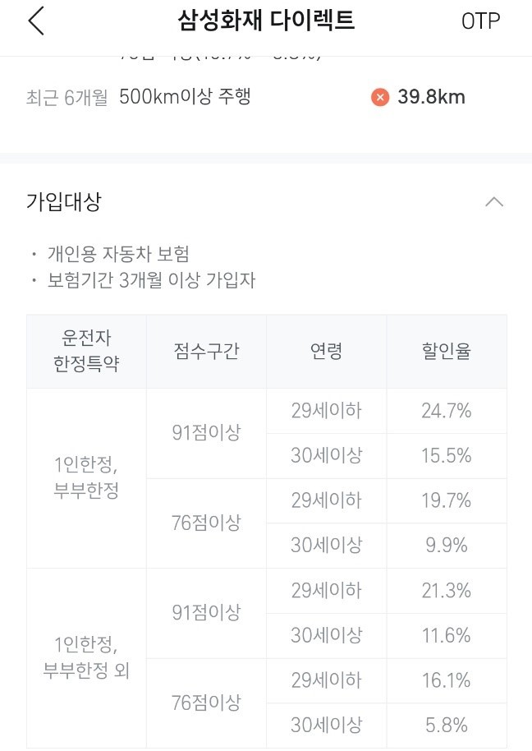
Task: Select the 24.7% discount rate value
Action: [x=447, y=411]
